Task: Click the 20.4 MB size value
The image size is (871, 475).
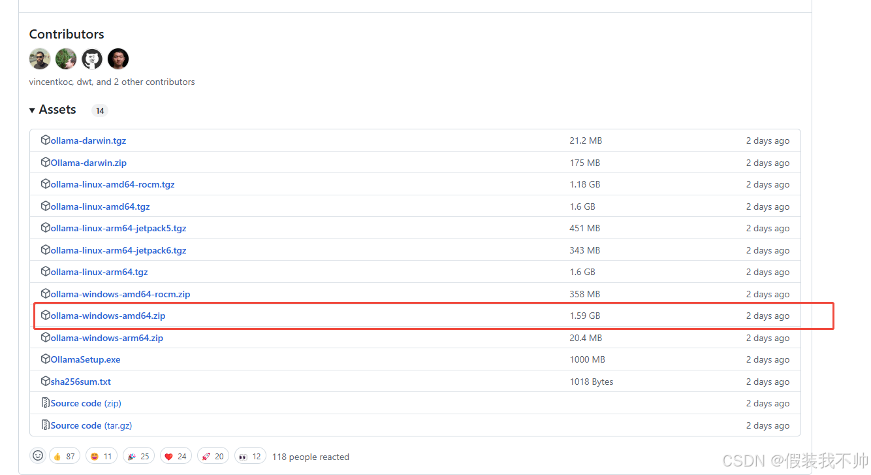Action: tap(586, 338)
